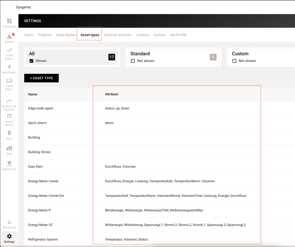The image size is (295, 247).
Task: Click the Name column header
Action: coord(33,94)
